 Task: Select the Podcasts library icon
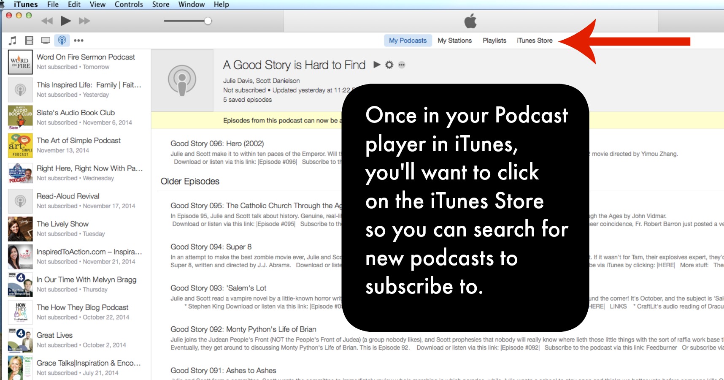pos(62,41)
